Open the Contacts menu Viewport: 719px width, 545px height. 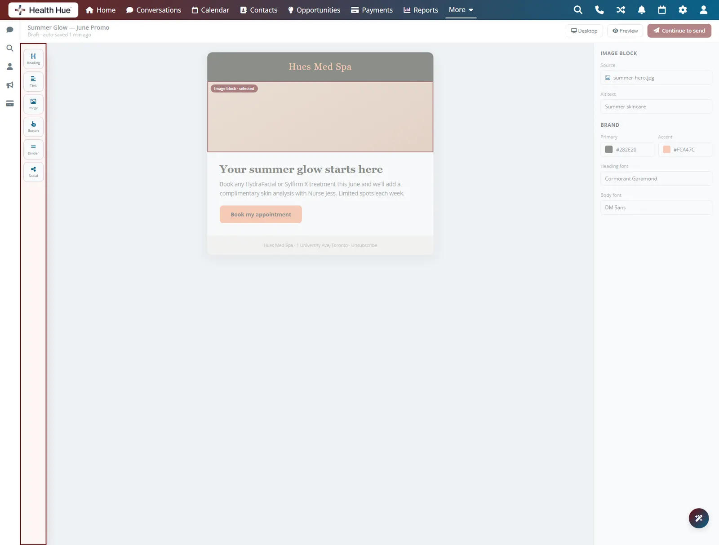tap(259, 10)
